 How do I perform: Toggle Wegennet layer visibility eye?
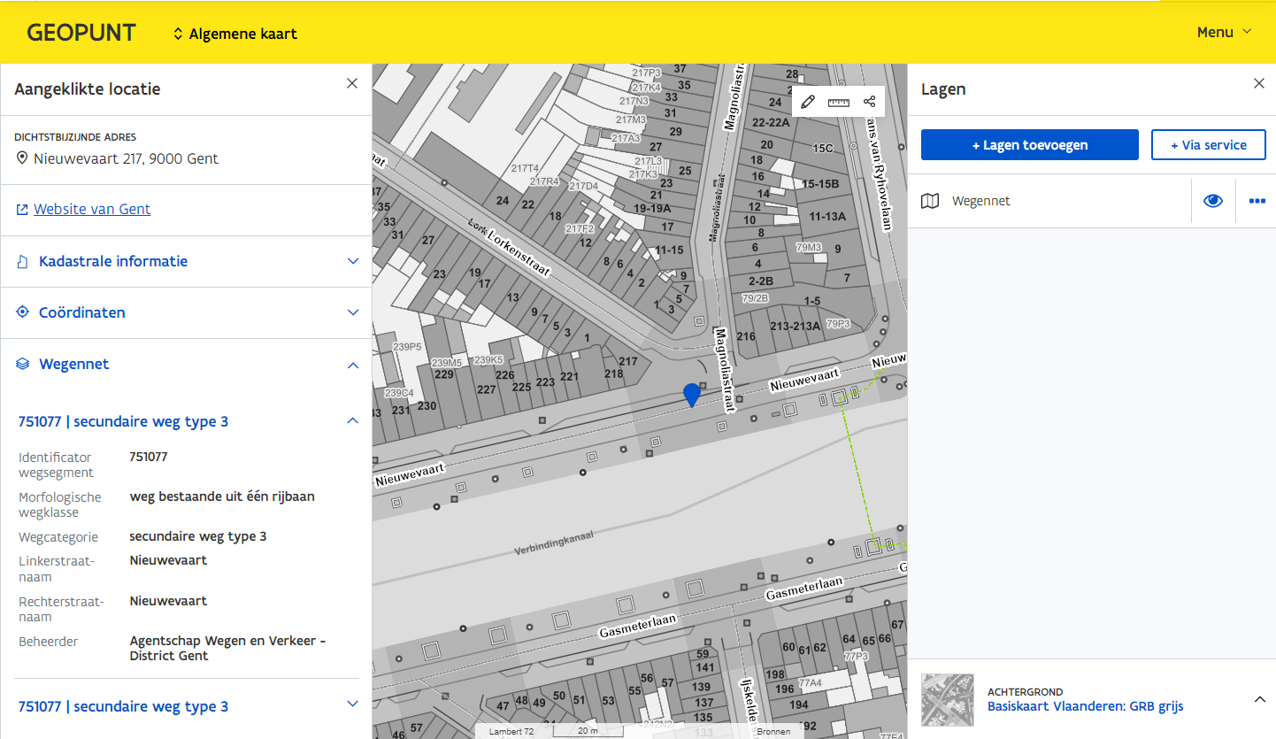(1212, 201)
